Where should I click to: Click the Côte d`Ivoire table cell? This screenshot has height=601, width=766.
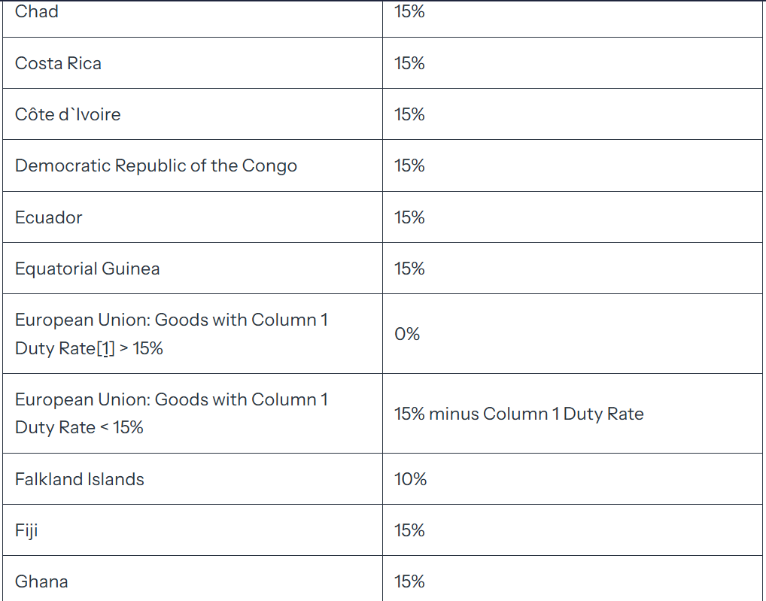(x=193, y=114)
